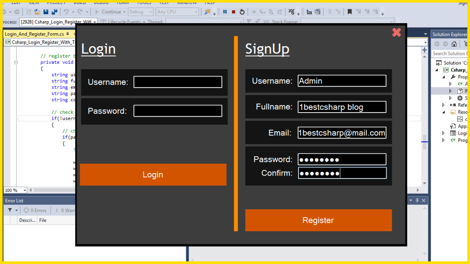Stop debugging using the red square icon
This screenshot has height=264, width=470.
(234, 12)
